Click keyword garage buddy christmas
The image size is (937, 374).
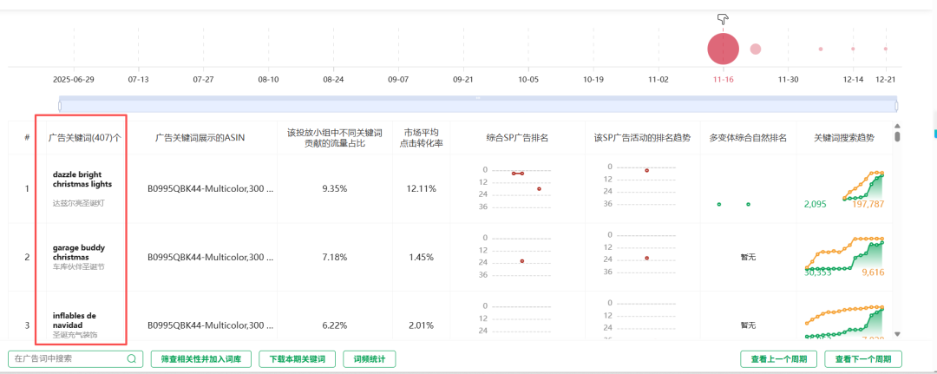[x=79, y=253]
